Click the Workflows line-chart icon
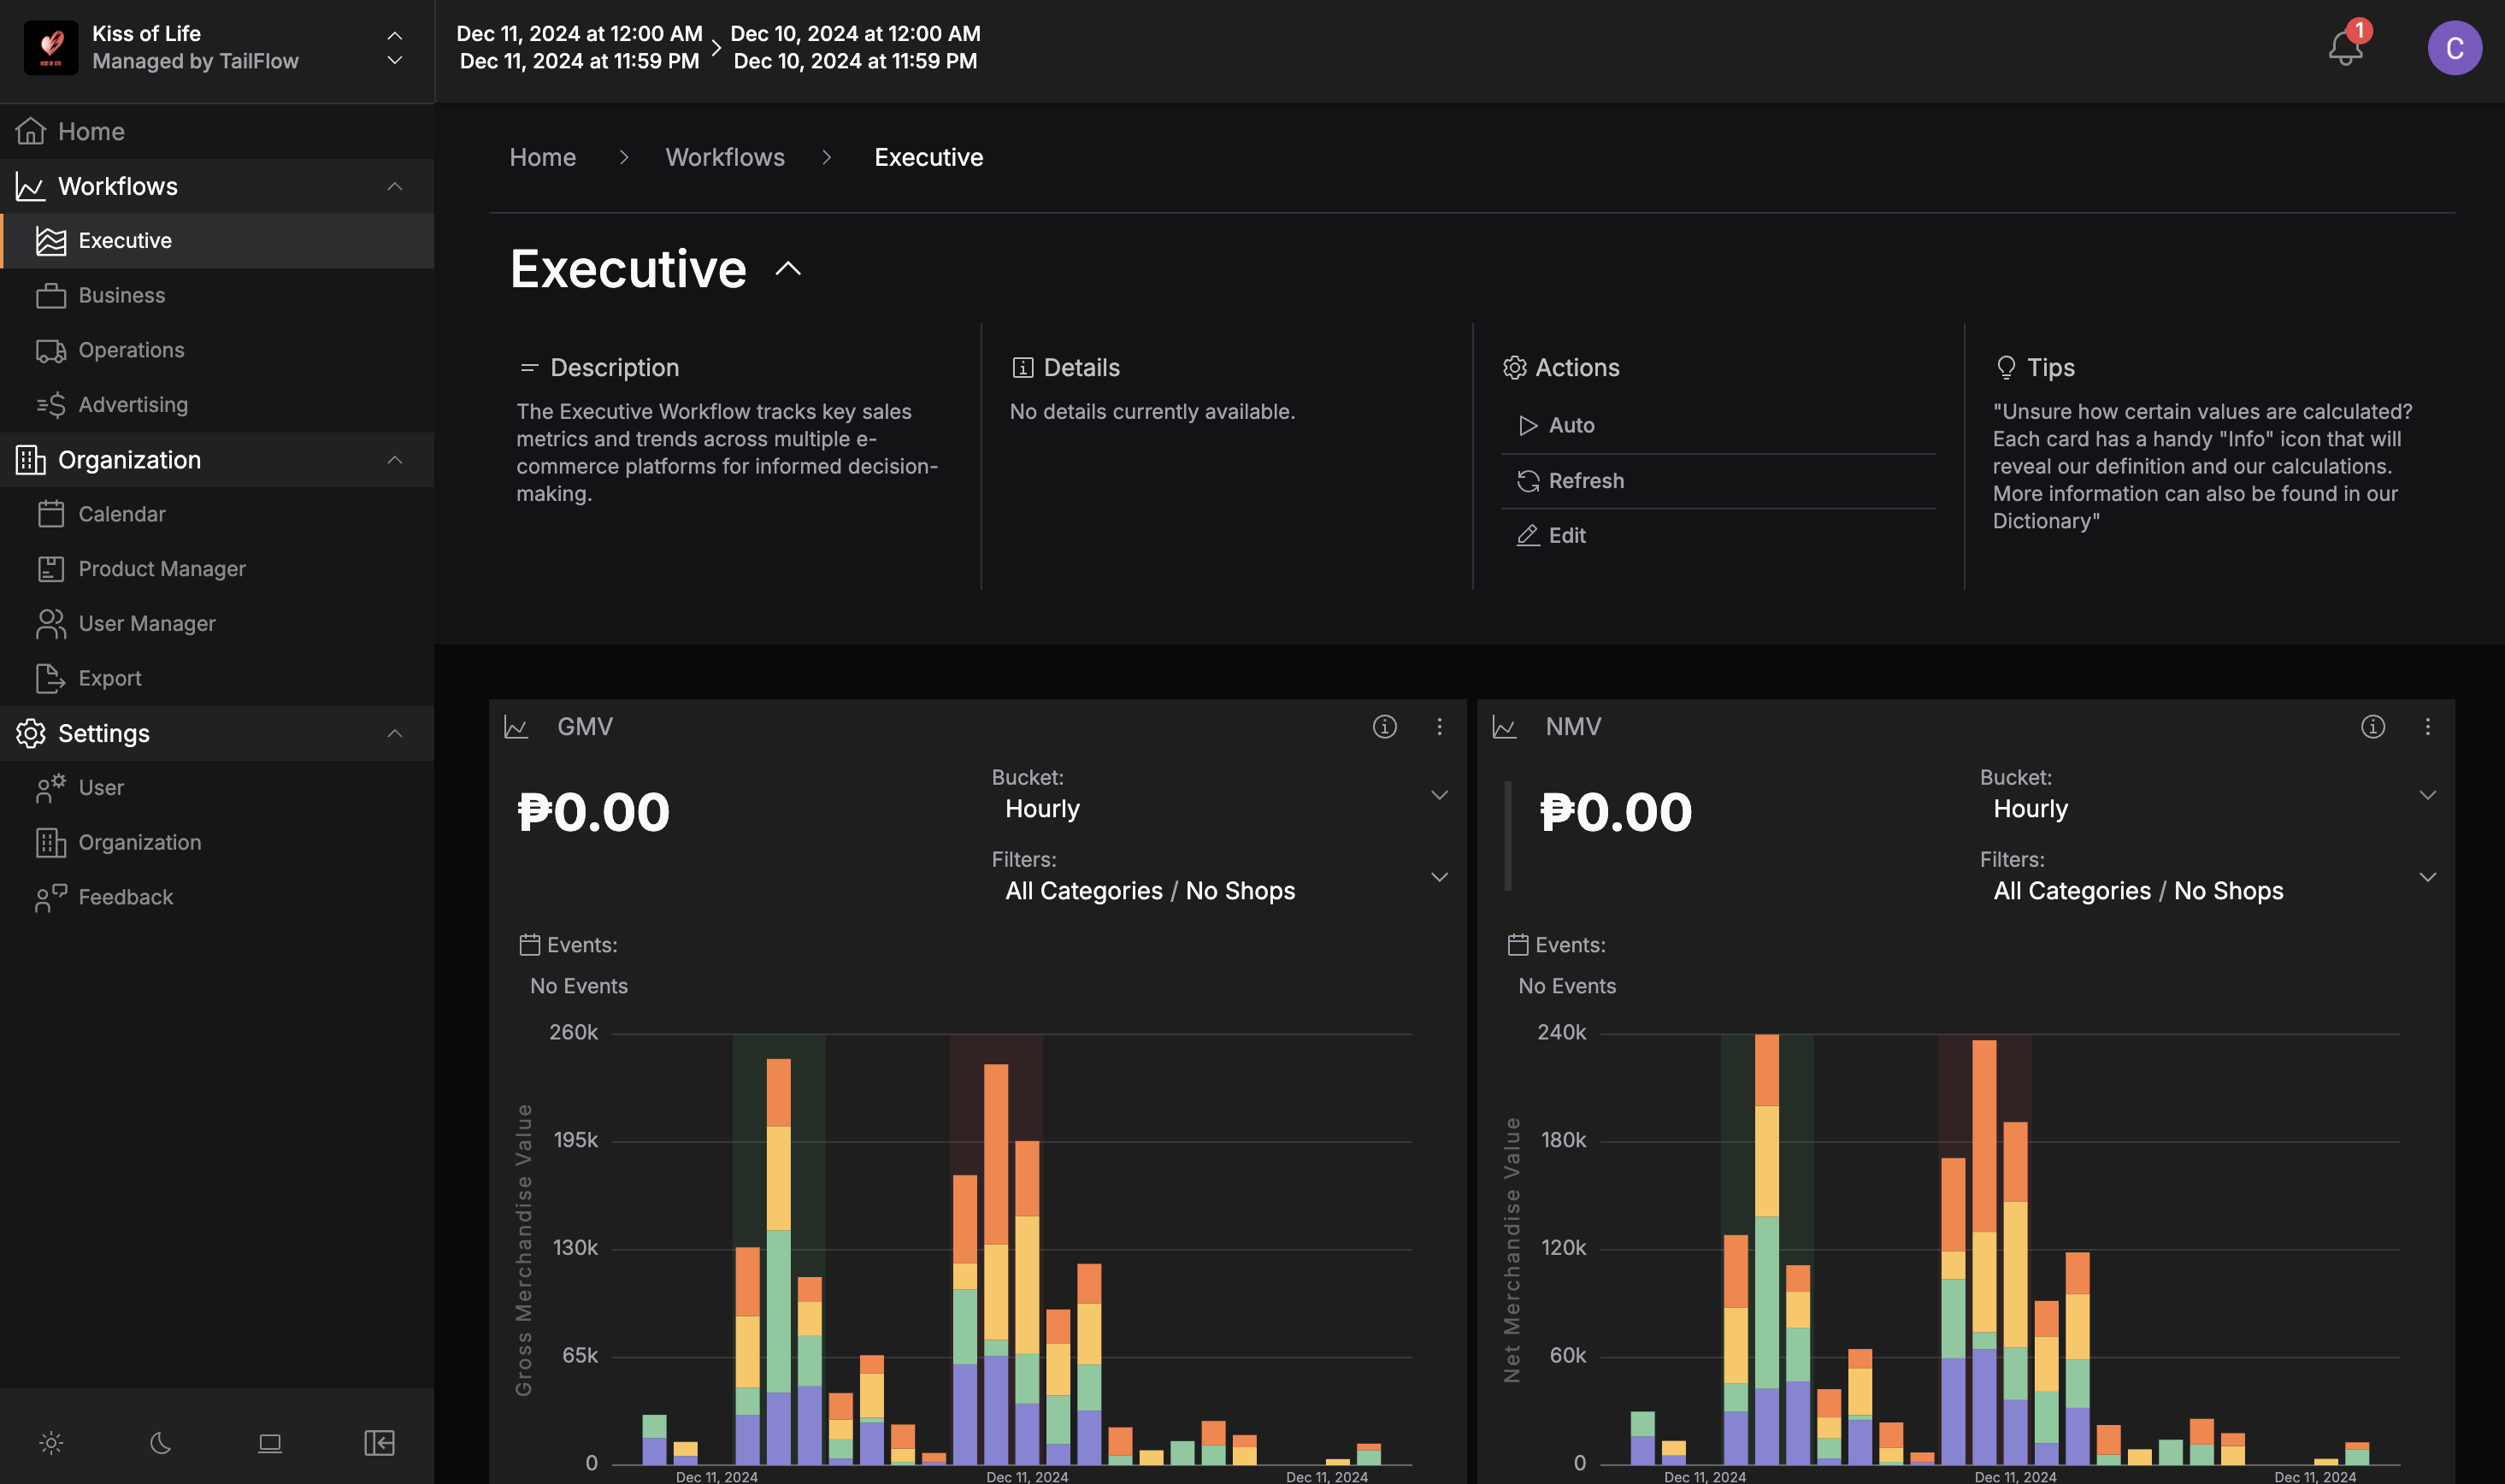2505x1484 pixels. pos(30,186)
